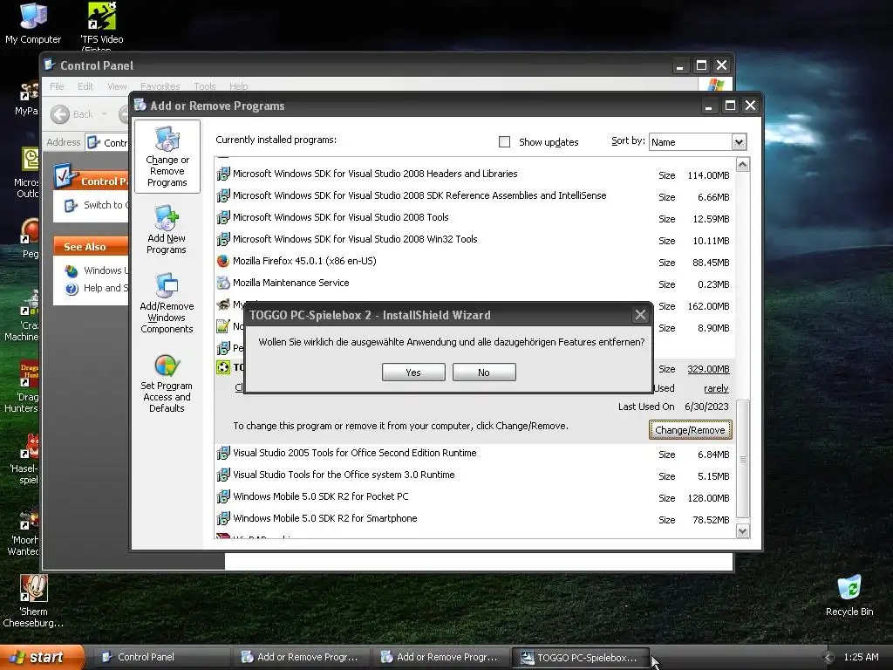Open Recycle Bin desktop icon
This screenshot has width=893, height=670.
pos(849,596)
